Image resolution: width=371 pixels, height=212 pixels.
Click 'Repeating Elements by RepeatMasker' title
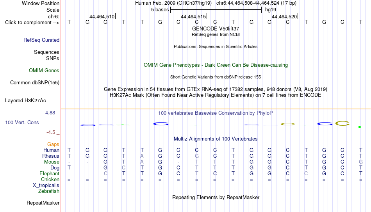coord(216,197)
